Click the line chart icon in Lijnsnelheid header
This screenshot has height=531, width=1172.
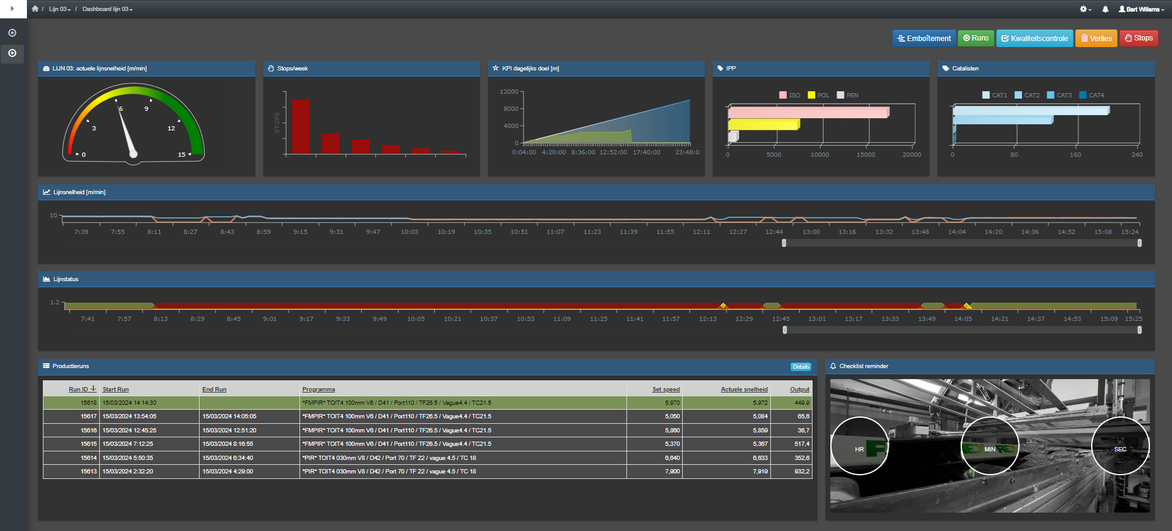pyautogui.click(x=47, y=192)
